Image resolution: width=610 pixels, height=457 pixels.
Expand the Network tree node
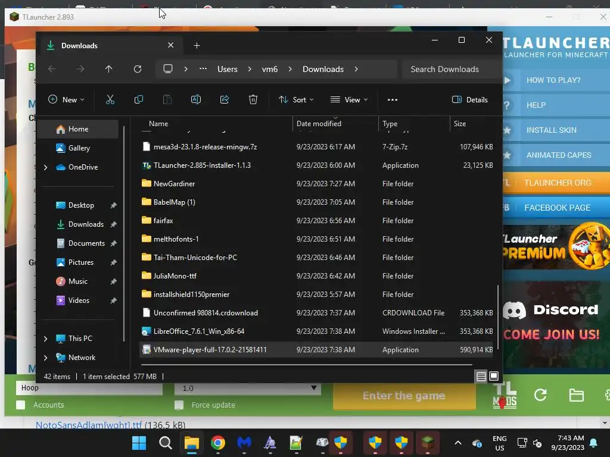[45, 358]
